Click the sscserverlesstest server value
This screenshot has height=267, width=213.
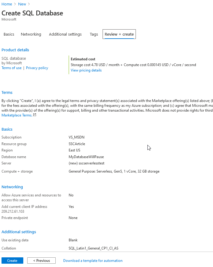pos(87,163)
